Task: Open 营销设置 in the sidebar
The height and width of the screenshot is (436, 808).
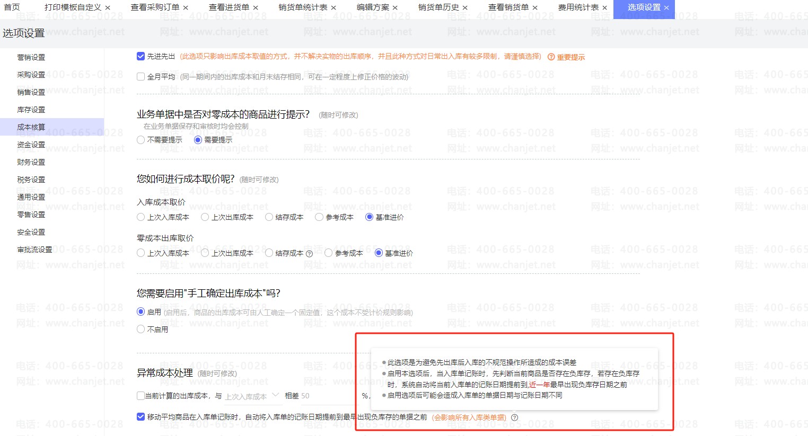Action: pyautogui.click(x=31, y=57)
